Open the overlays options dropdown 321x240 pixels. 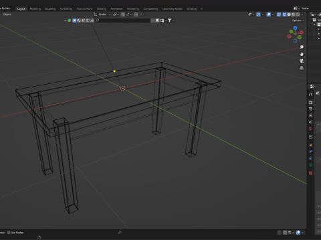[x=273, y=15]
